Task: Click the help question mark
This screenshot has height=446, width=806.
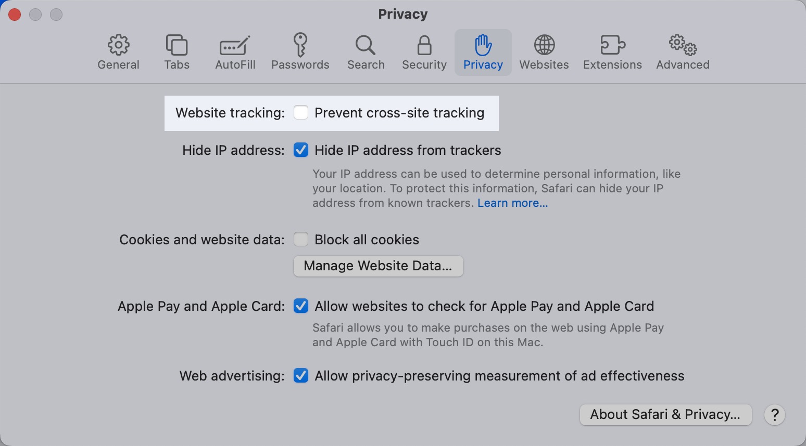Action: (x=775, y=415)
